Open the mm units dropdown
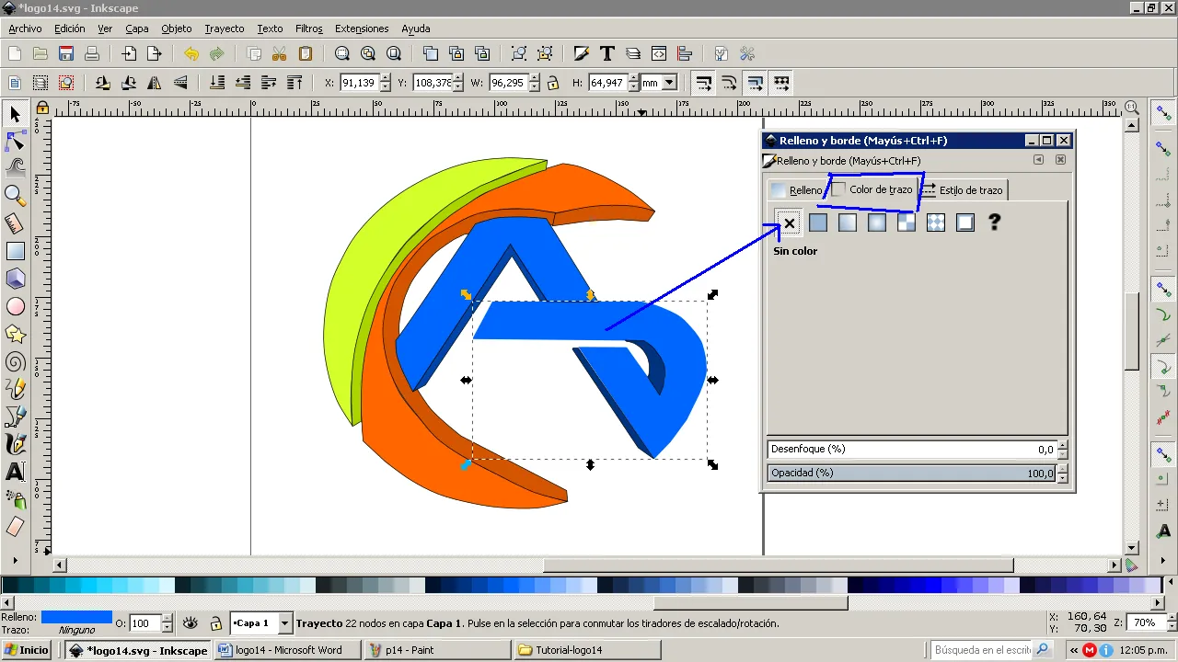Image resolution: width=1178 pixels, height=662 pixels. (x=659, y=83)
